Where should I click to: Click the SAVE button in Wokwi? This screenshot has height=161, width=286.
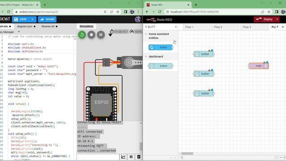point(21,19)
